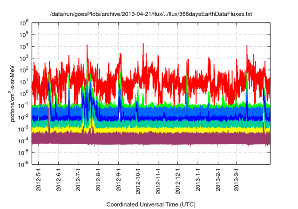Click the x-axis date label 2013-1-1
Screen dimensions: 298x209
coord(198,180)
